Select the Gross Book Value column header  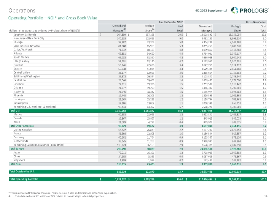click(x=256, y=22)
